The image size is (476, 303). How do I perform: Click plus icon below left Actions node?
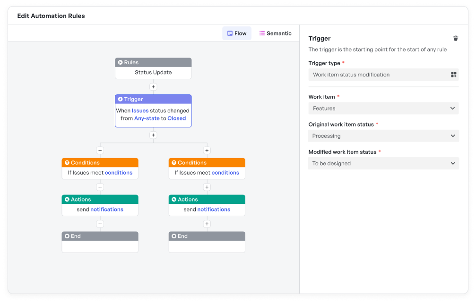(x=100, y=224)
